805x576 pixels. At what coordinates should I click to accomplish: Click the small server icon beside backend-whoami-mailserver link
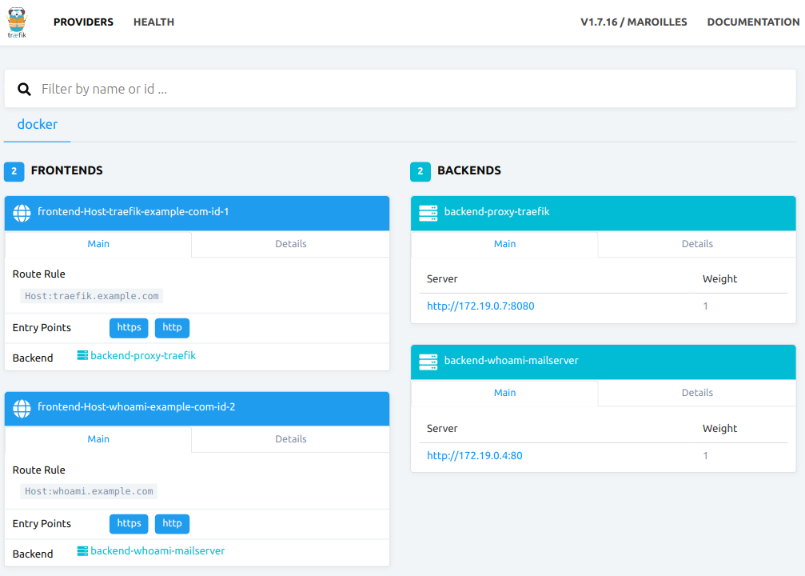click(x=82, y=551)
